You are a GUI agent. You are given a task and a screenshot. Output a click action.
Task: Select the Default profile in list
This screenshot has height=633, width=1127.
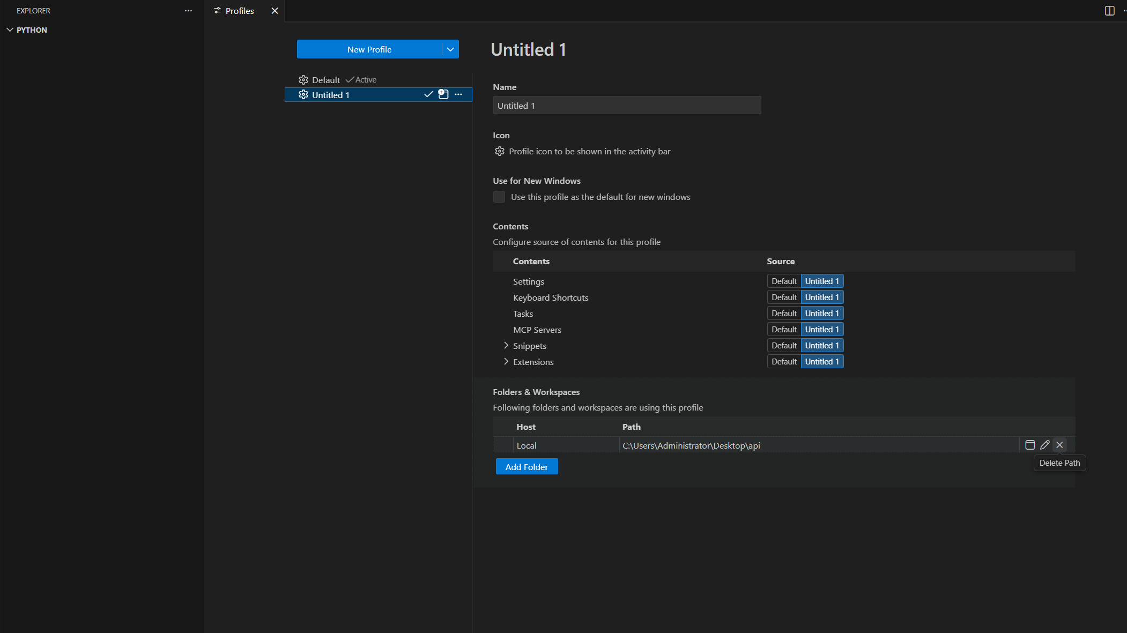(326, 80)
